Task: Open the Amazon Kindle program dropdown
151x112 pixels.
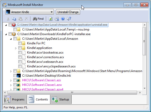Action: [x=30, y=12]
